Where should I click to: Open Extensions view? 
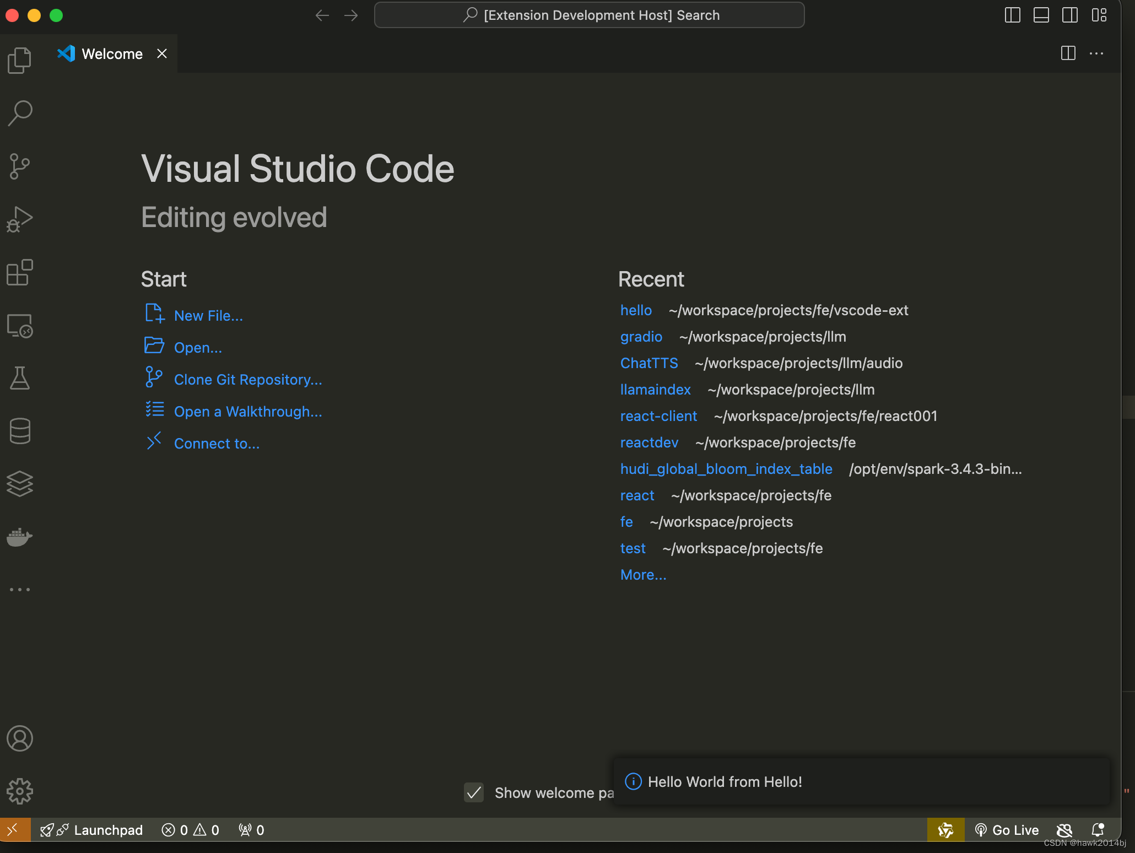click(20, 272)
